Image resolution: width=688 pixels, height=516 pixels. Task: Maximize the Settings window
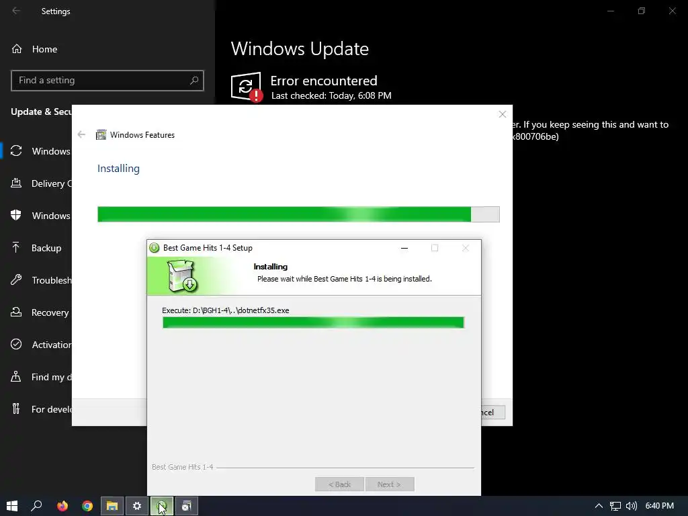point(642,11)
